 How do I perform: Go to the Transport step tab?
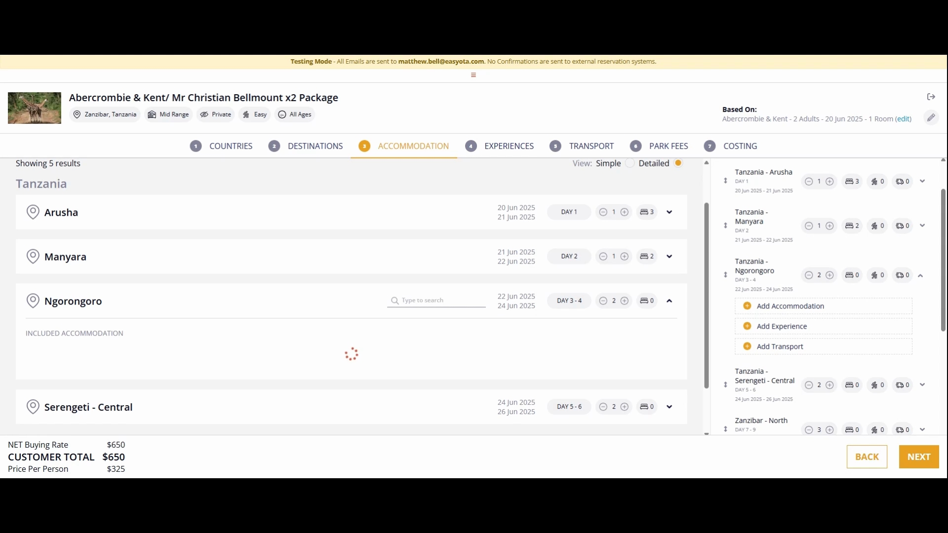pos(582,146)
